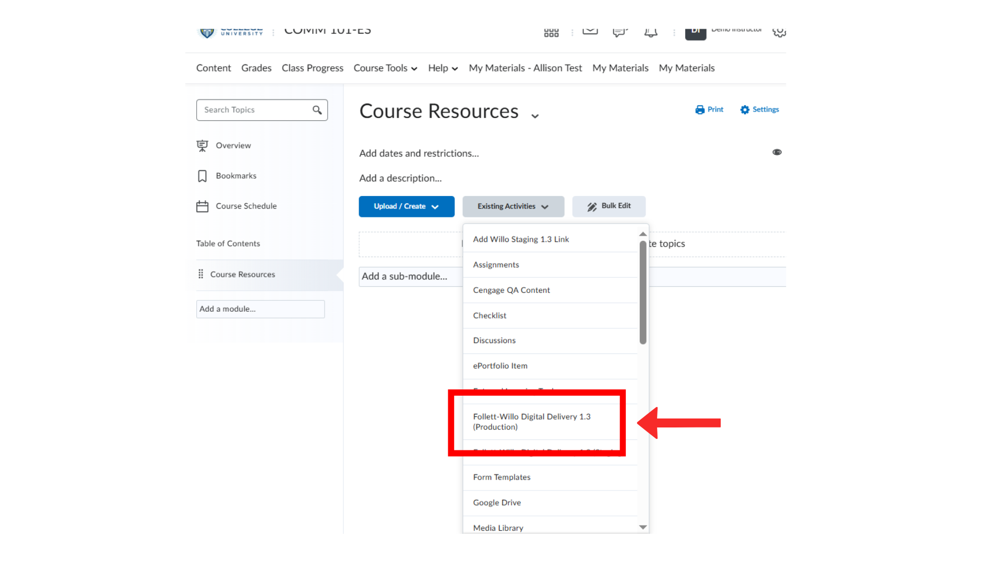Open Table of Contents

tap(228, 243)
